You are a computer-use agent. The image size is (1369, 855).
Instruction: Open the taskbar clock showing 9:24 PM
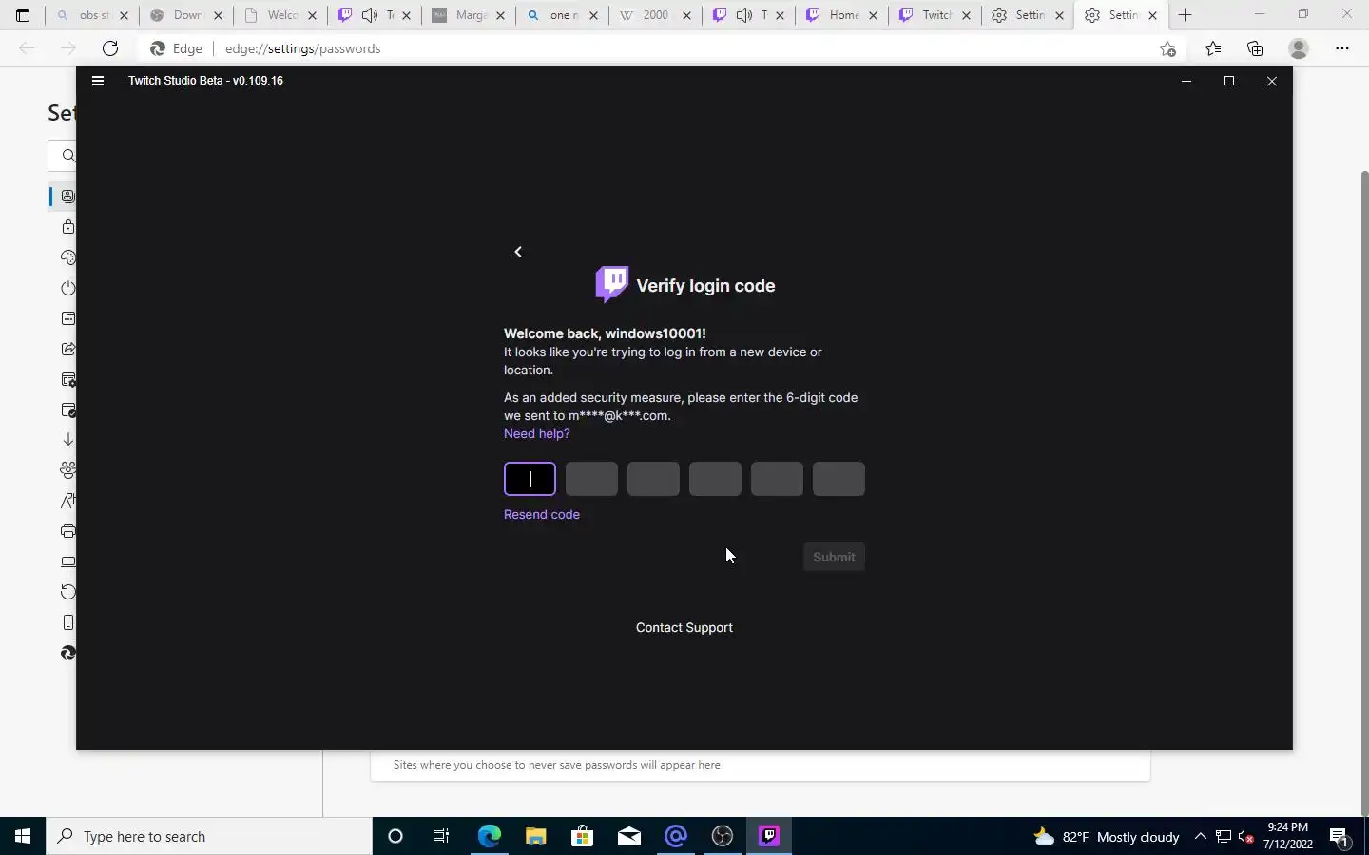[x=1288, y=836]
